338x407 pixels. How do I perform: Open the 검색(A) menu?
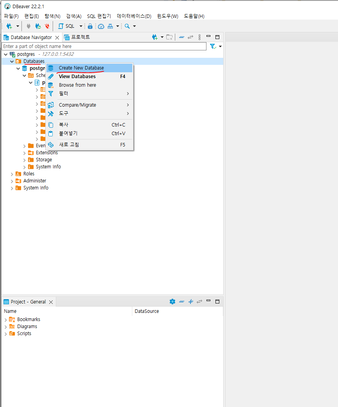point(74,16)
